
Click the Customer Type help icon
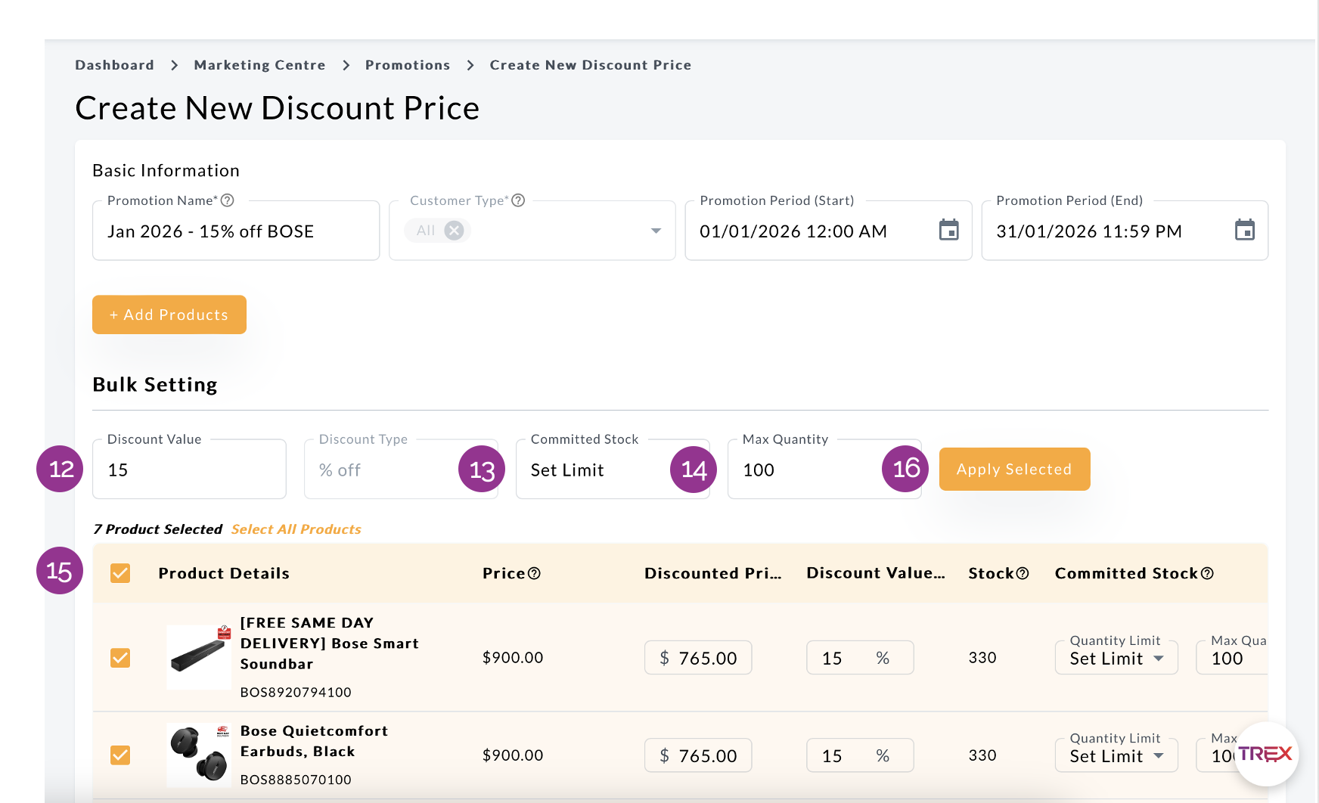518,200
